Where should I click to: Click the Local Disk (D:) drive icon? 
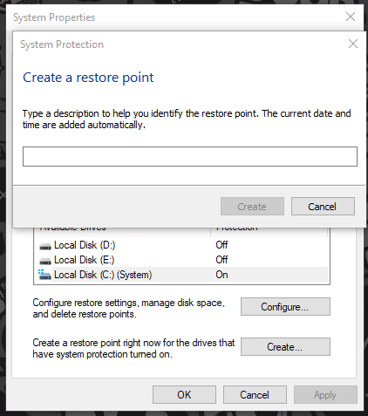click(45, 246)
